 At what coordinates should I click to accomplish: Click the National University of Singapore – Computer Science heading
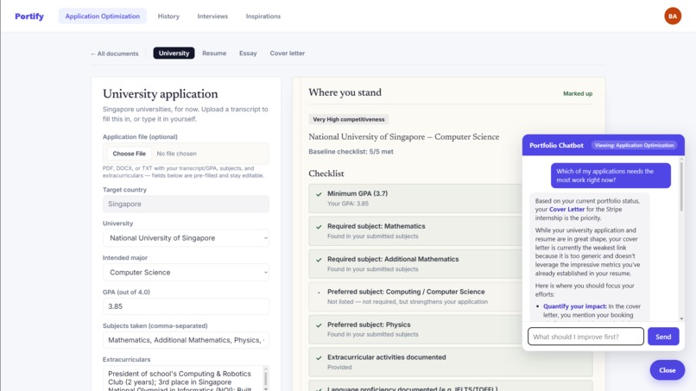403,136
